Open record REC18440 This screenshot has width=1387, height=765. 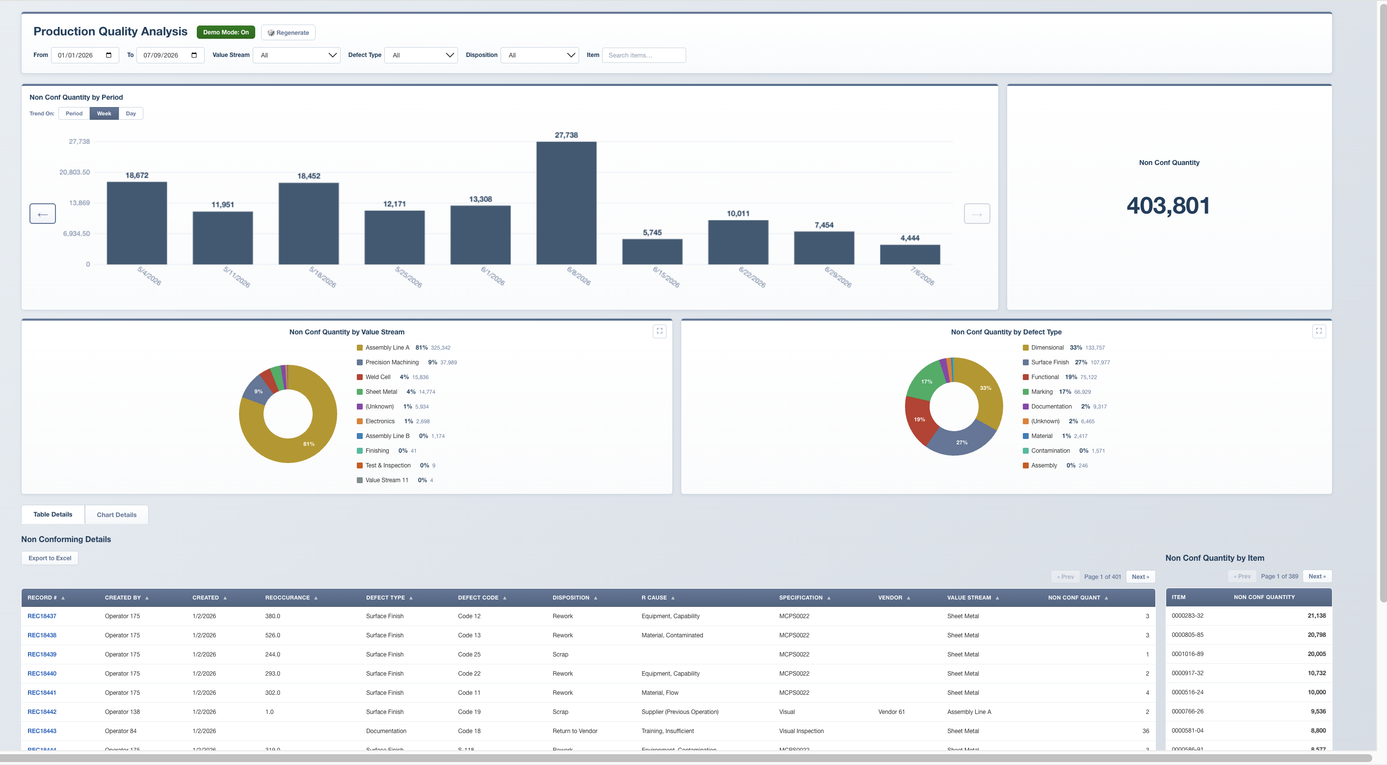pos(42,673)
